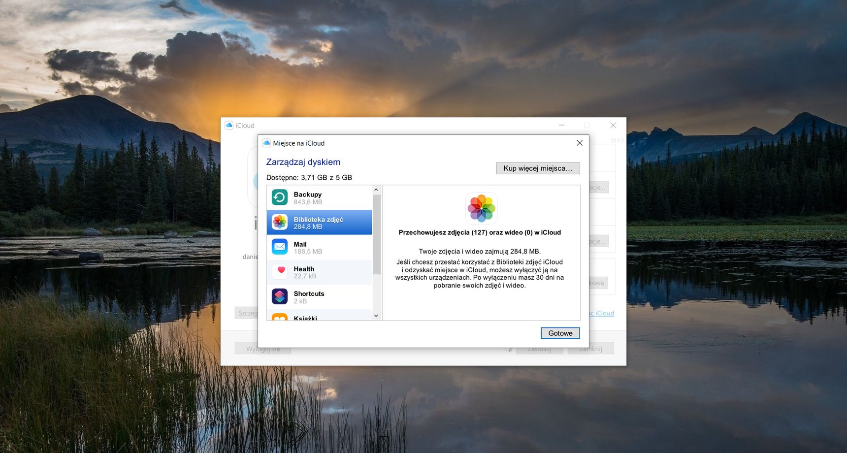
Task: Confirm with the Gotowe button
Action: [x=560, y=333]
